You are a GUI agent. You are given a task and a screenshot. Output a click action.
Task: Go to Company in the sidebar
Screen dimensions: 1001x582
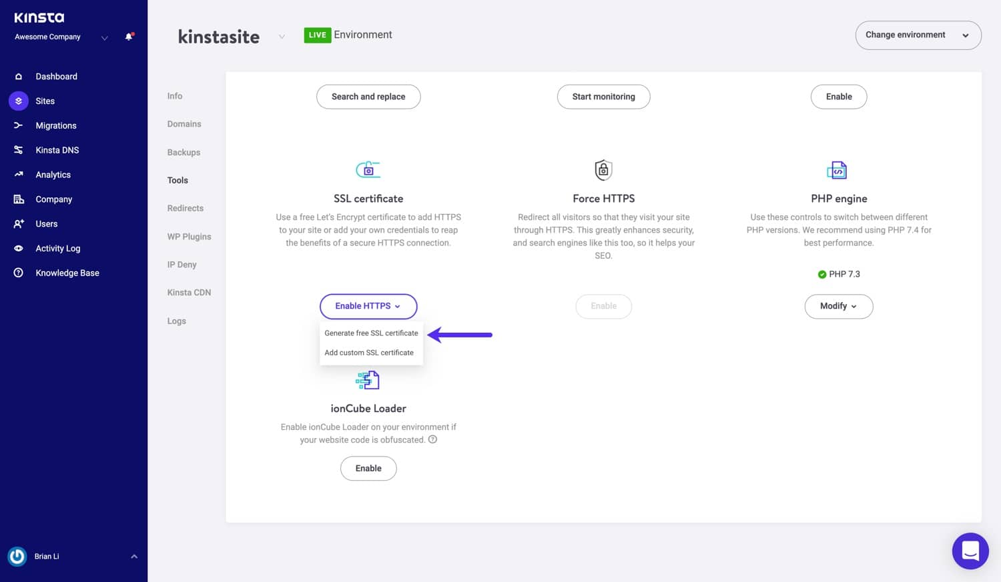tap(54, 199)
